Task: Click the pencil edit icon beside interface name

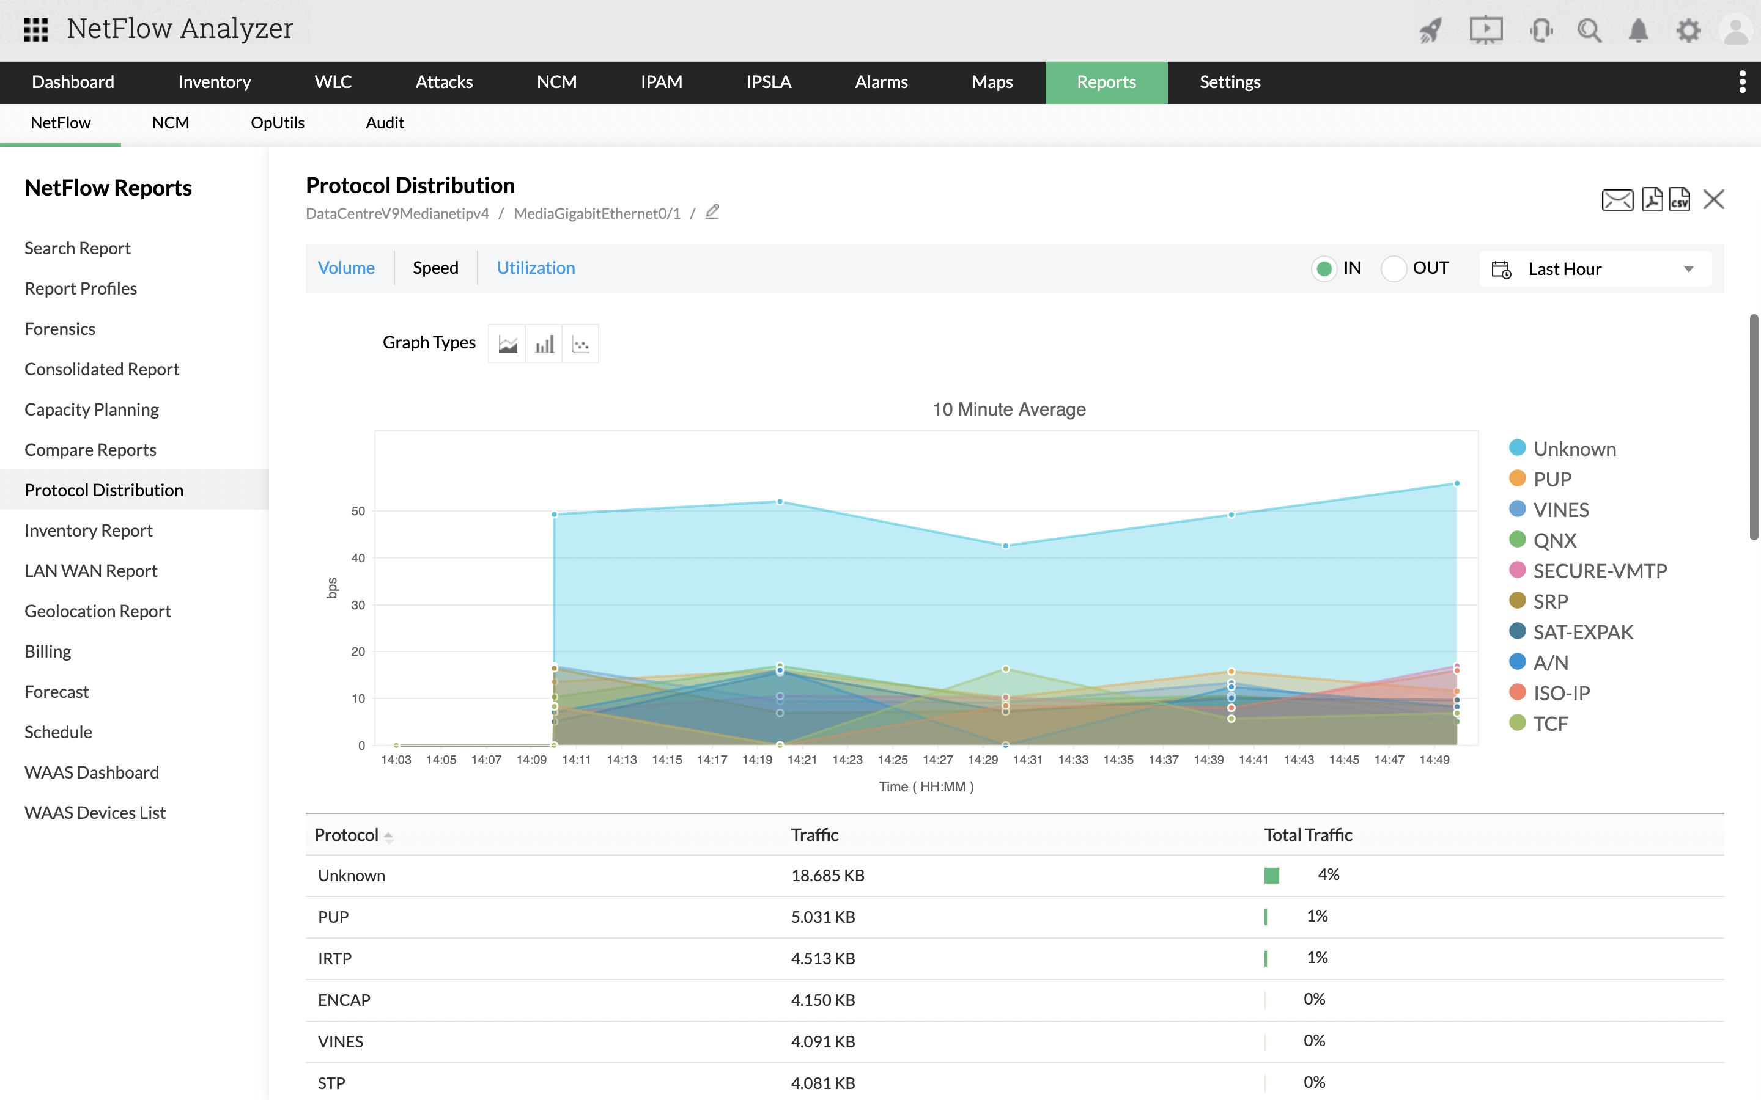Action: click(x=712, y=211)
